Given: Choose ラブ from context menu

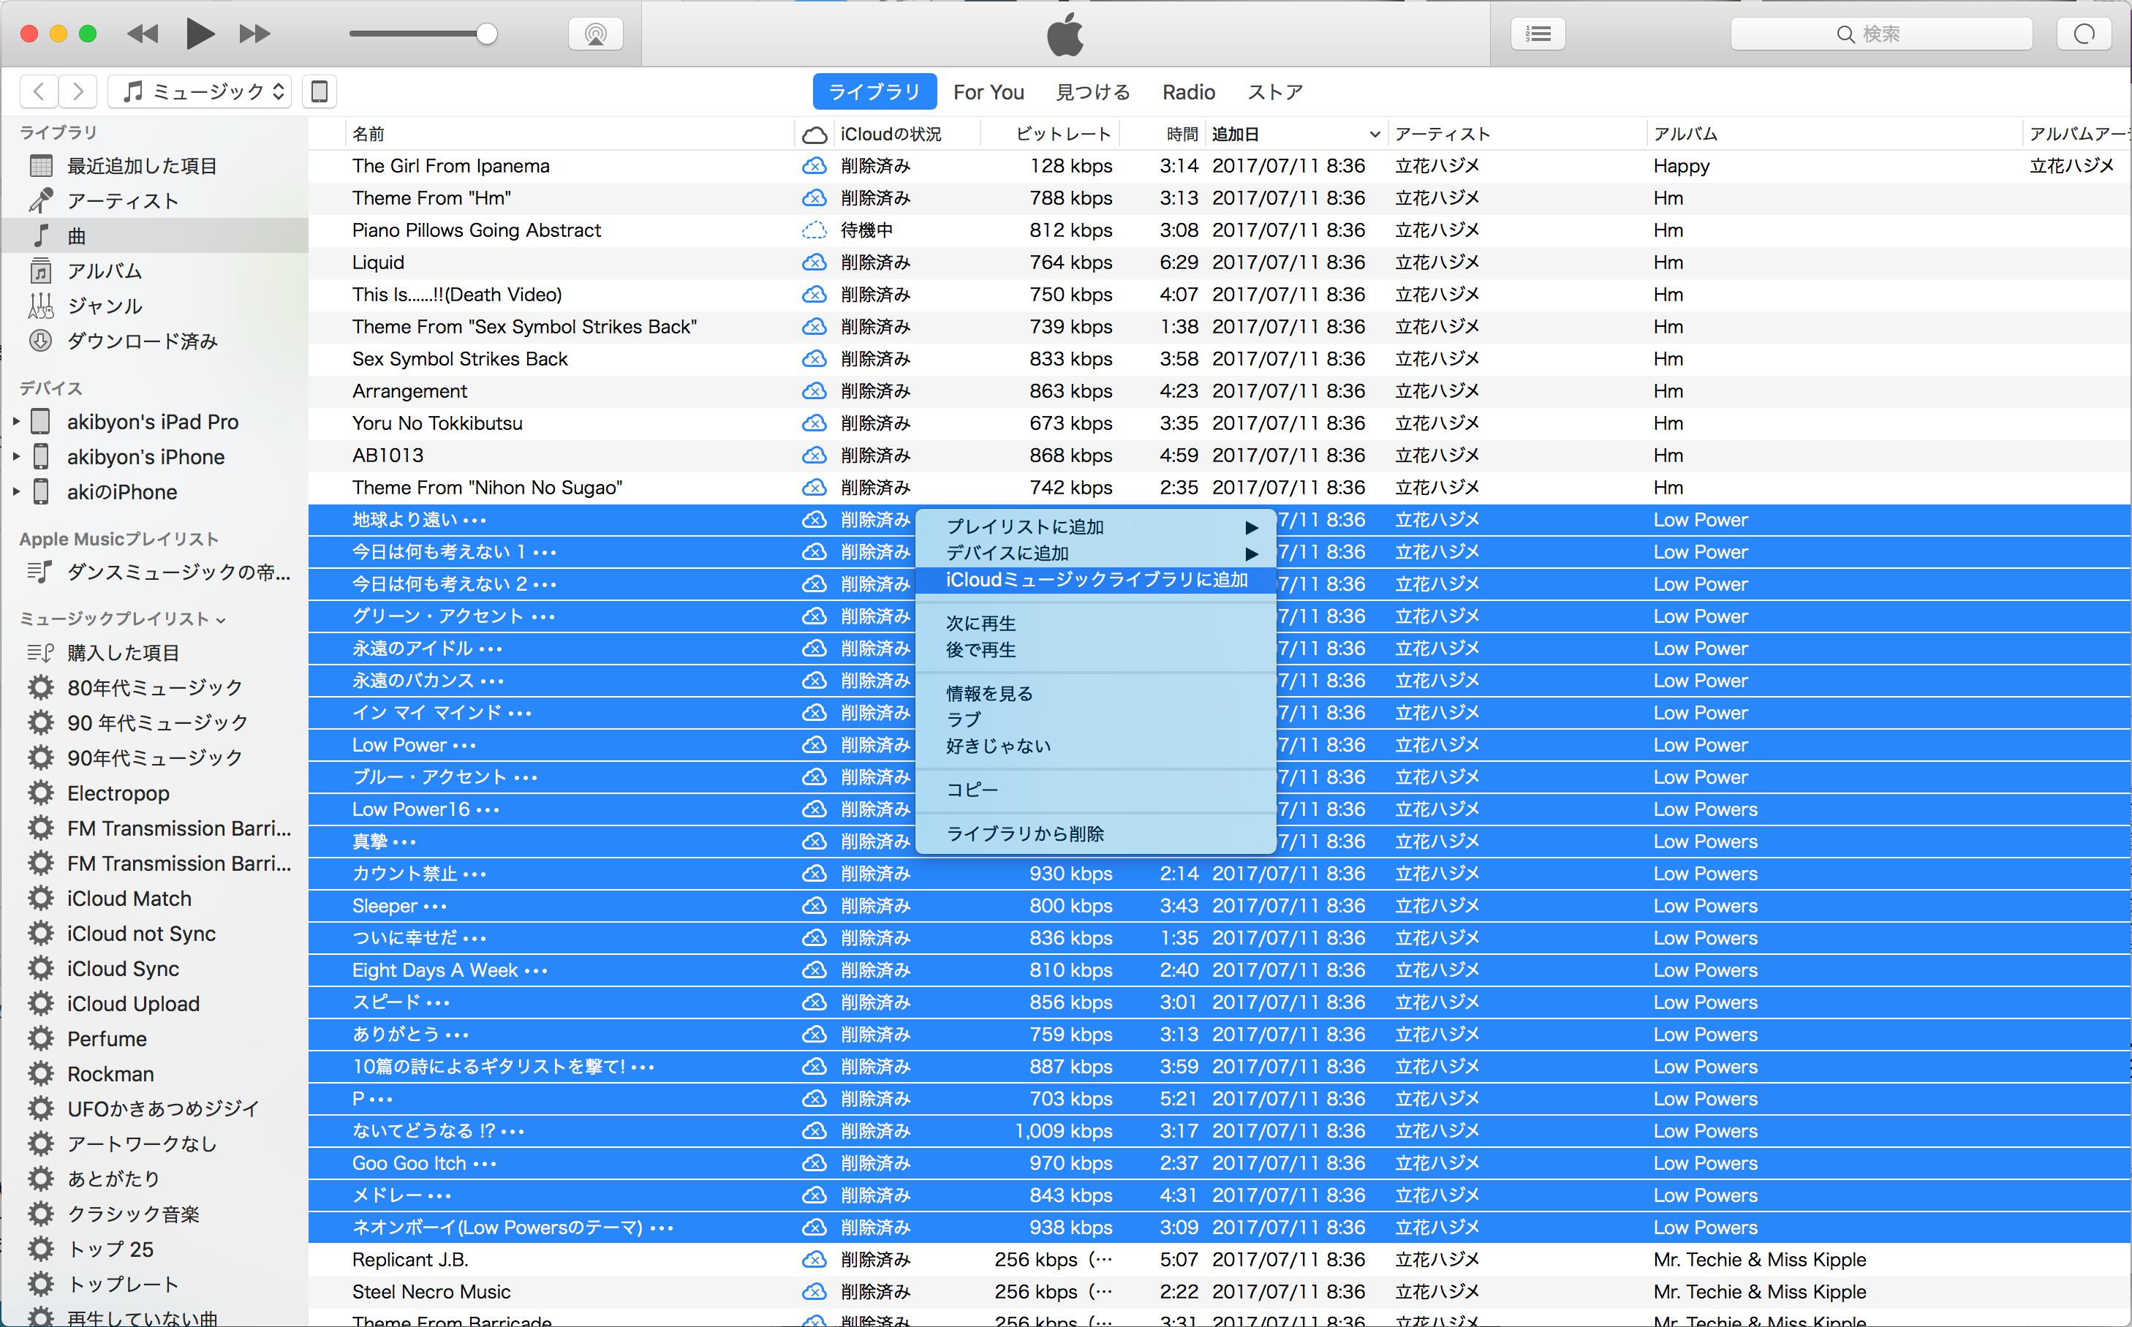Looking at the screenshot, I should pyautogui.click(x=1095, y=719).
